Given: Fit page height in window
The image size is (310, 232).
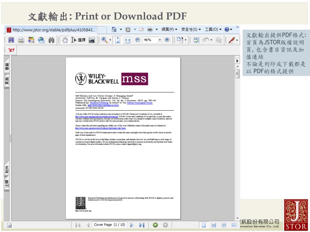Looking at the screenshot, I should tap(117, 40).
